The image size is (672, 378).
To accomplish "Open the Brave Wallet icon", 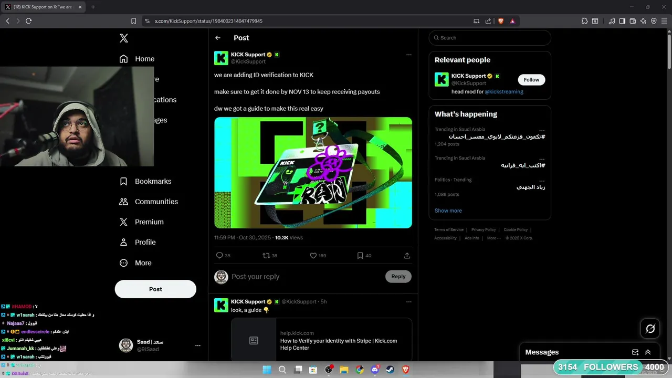I will click(633, 21).
